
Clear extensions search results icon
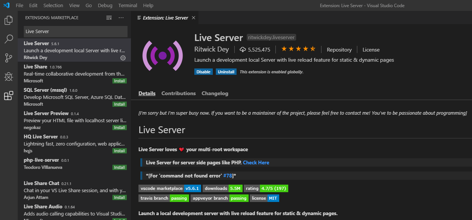click(x=109, y=18)
